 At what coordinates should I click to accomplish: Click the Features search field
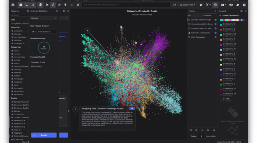(20, 15)
